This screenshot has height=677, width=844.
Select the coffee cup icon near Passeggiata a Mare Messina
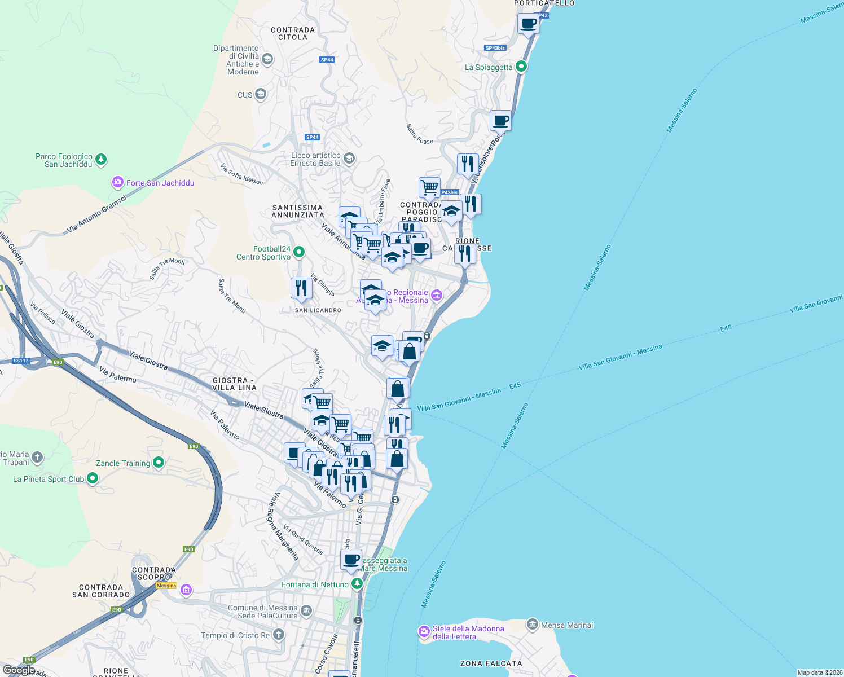(351, 560)
